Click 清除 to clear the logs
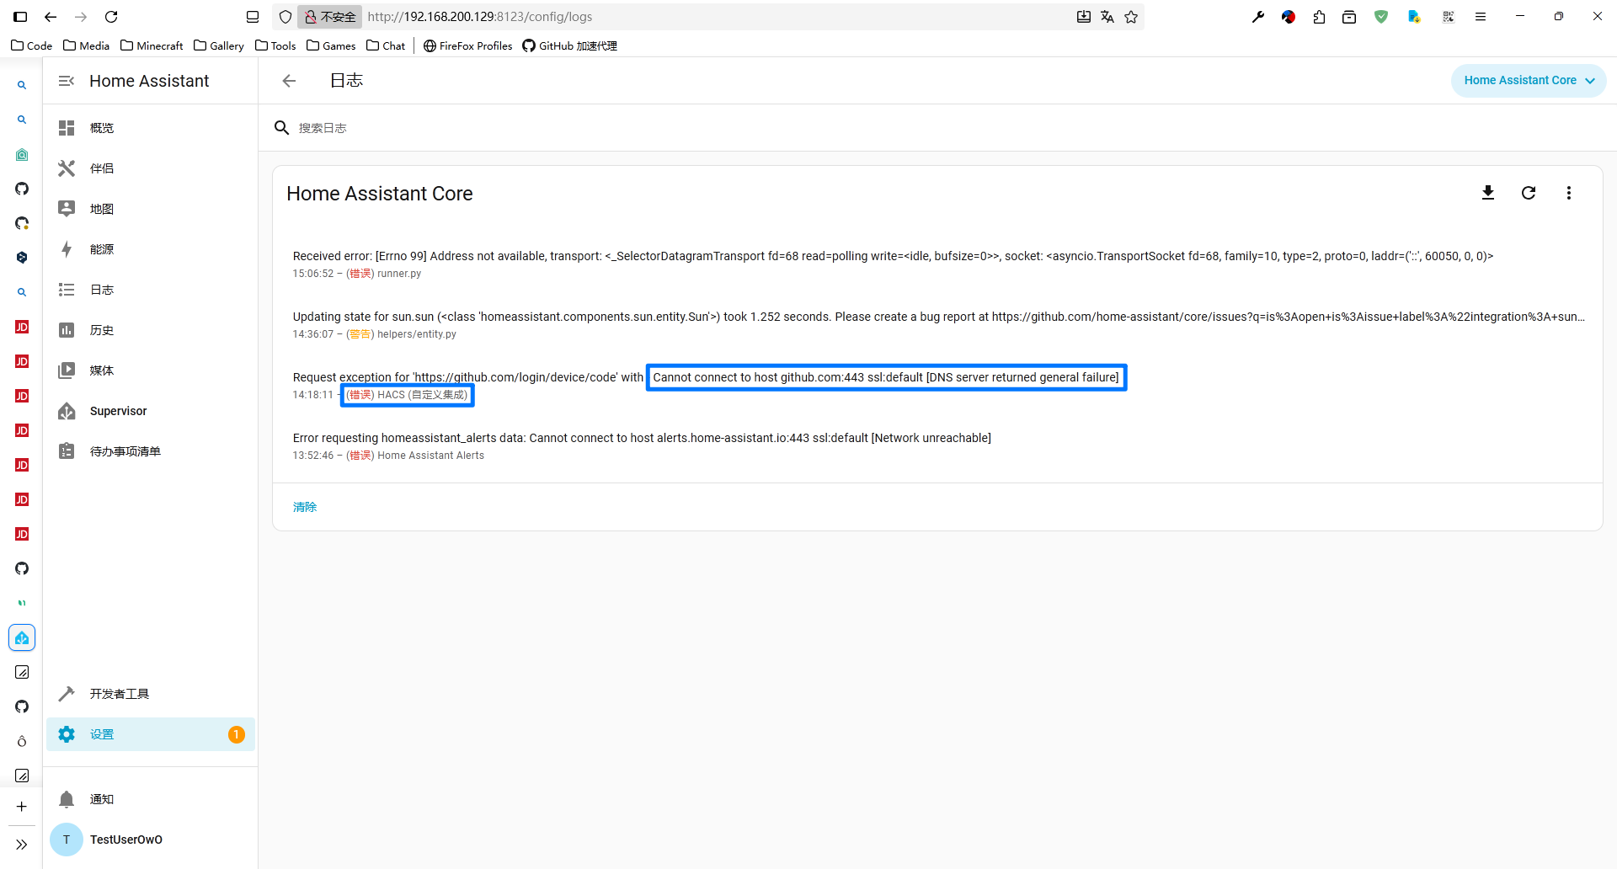This screenshot has height=869, width=1617. pyautogui.click(x=305, y=507)
